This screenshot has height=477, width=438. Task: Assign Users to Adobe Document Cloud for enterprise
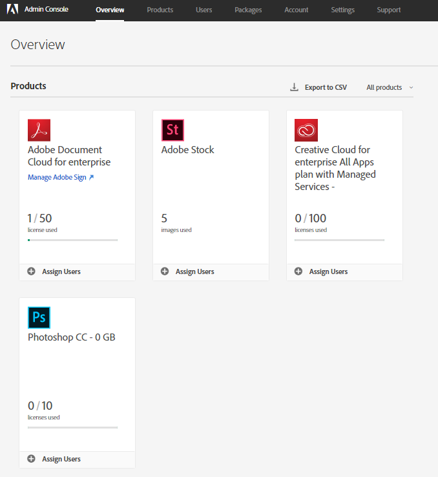click(x=61, y=271)
